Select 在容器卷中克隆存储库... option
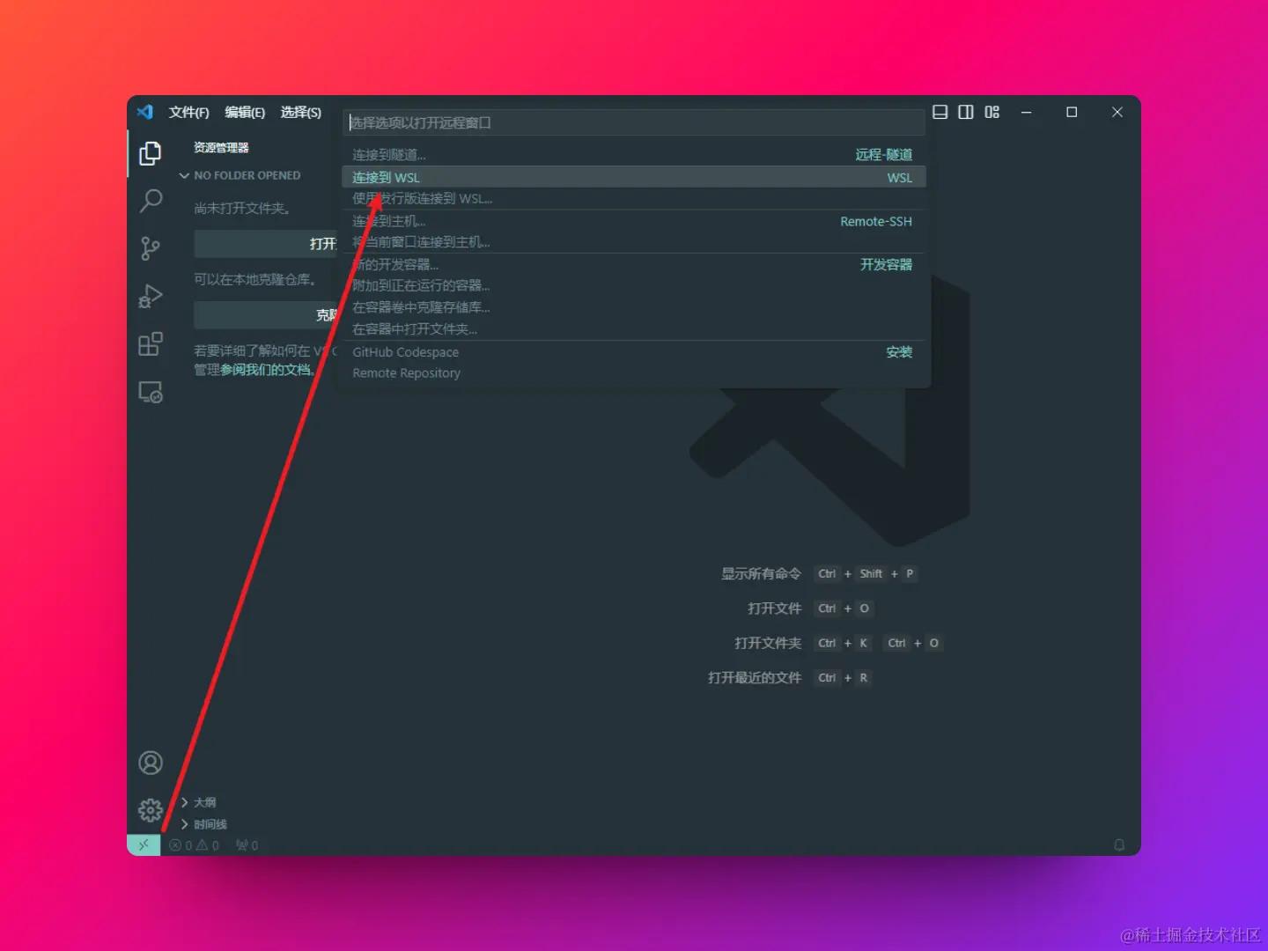The height and width of the screenshot is (951, 1268). click(x=633, y=307)
